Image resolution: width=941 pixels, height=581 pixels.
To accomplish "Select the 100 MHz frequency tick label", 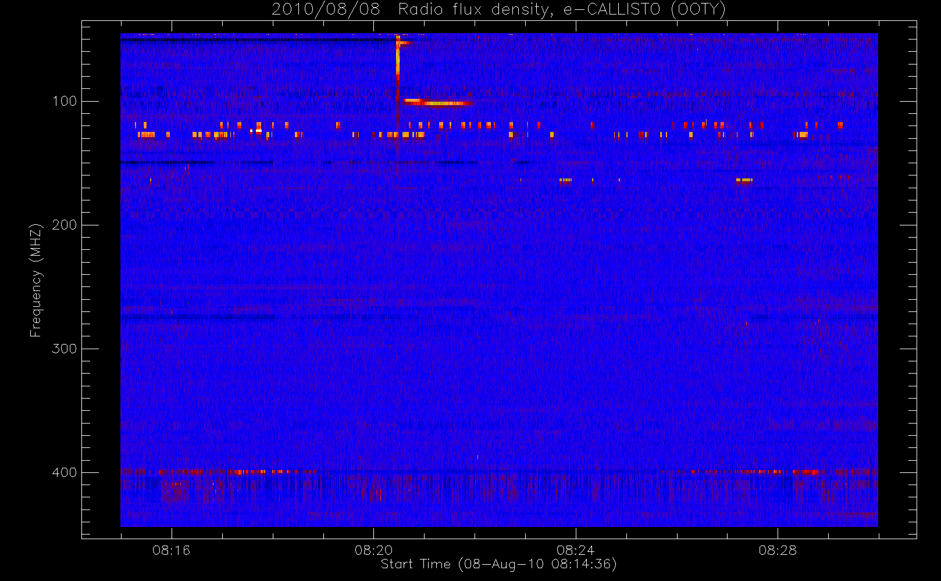I will (x=64, y=101).
